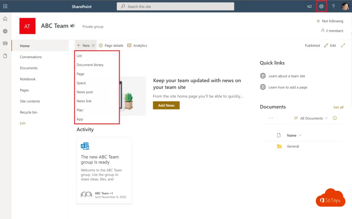Click the Home icon in left rail
This screenshot has width=352, height=219.
coord(5,19)
